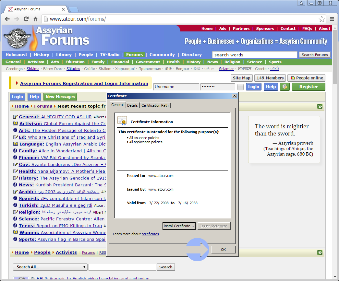Screen dimensions: 339x281
Task: Bookmark page with star icon
Action: [x=321, y=19]
